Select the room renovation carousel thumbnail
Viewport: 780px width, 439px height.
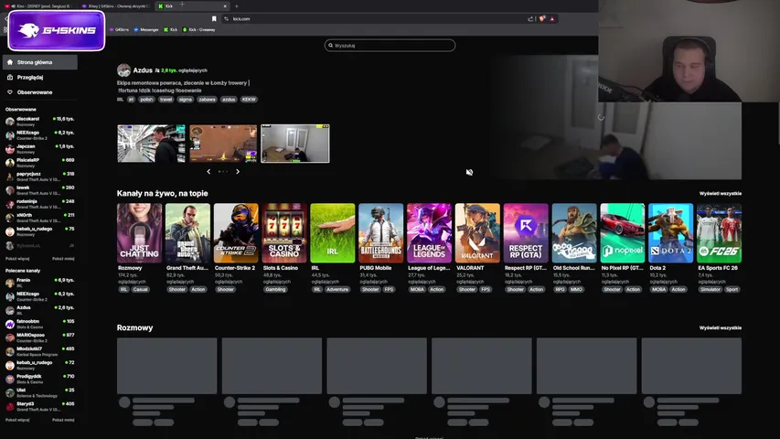(x=295, y=144)
